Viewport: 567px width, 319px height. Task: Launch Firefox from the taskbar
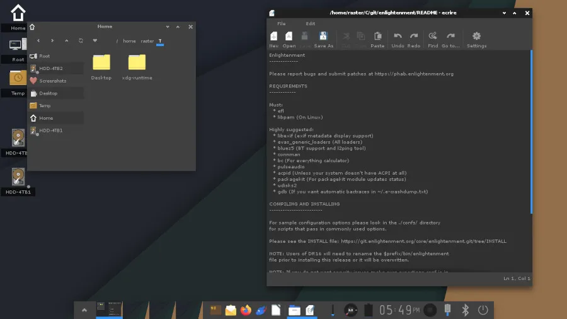tap(246, 310)
